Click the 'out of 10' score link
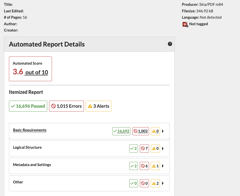Viewport: 240px width, 196px height. tap(36, 72)
